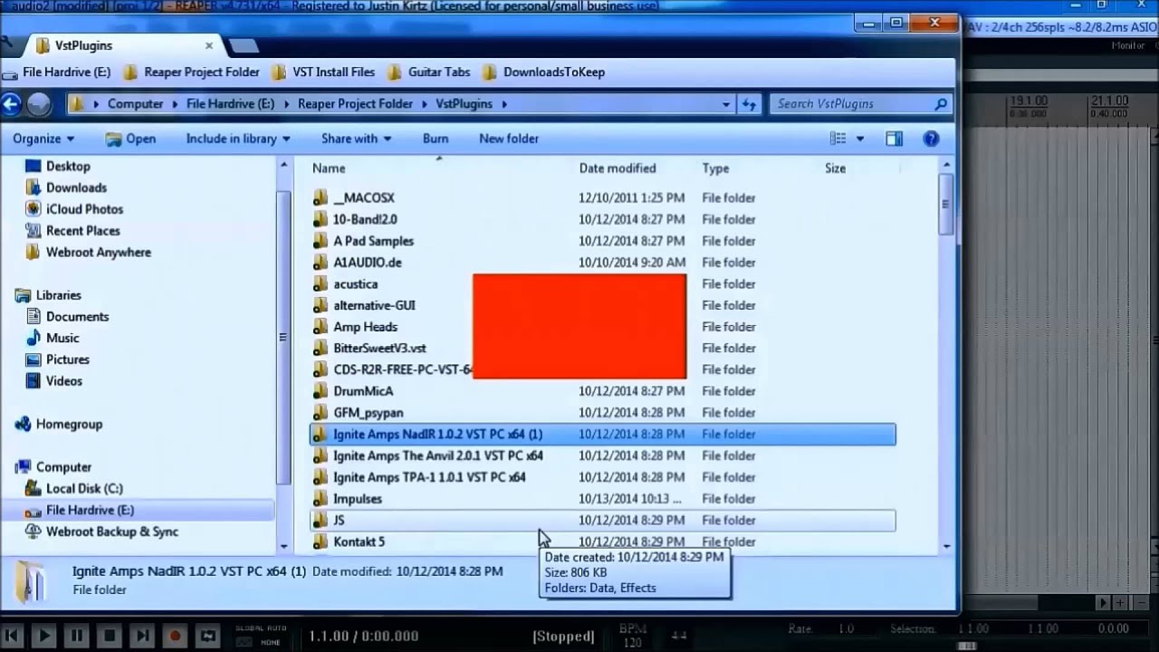Open Explorer help with the question mark icon
Screen dimensions: 1159x652
coord(931,139)
